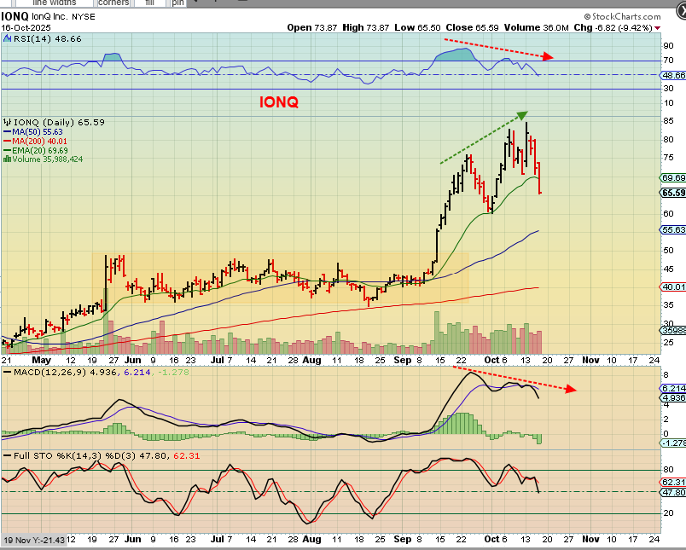This screenshot has height=550, width=686.
Task: Click the black line marker beside Full STO
Action: (x=8, y=455)
